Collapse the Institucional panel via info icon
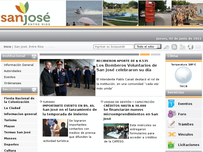 34,56
